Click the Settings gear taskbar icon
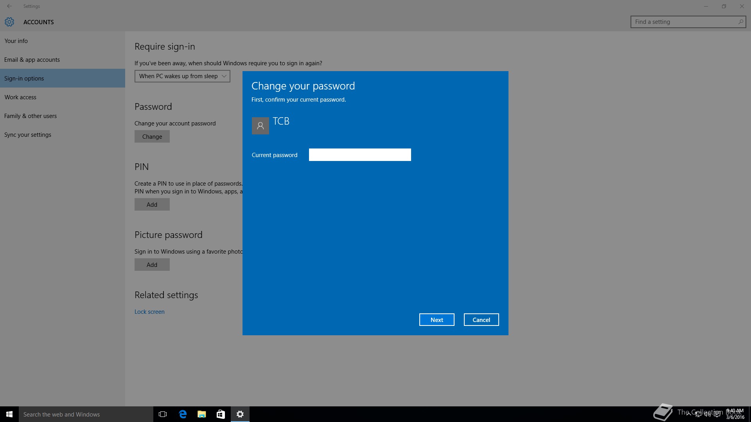 click(x=240, y=414)
